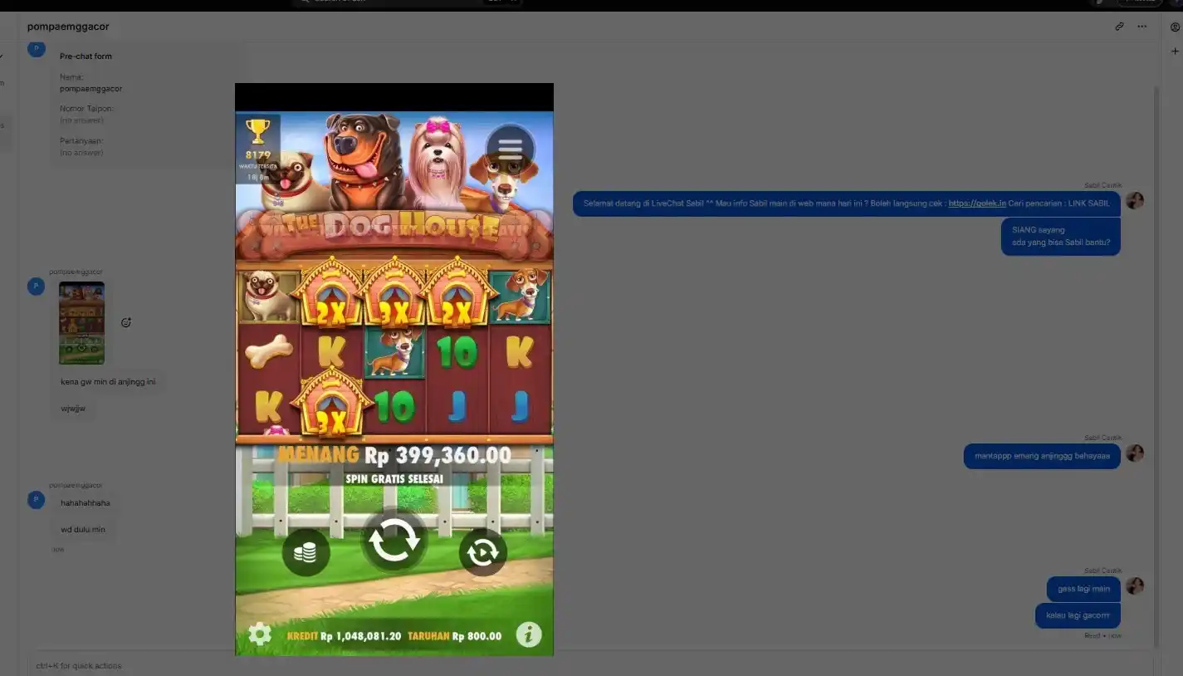Open the three-dot chat options menu

coord(1142,27)
